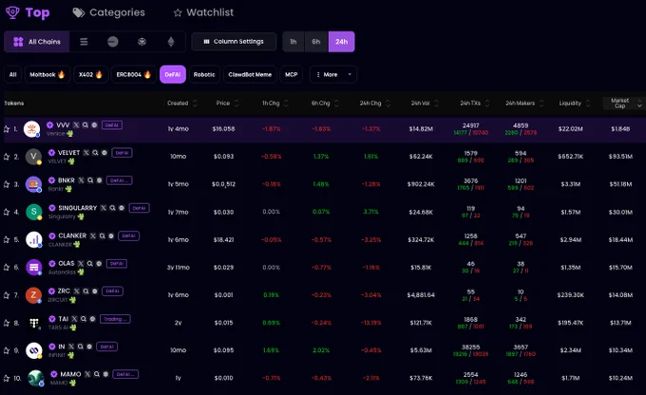Star the OLAS token row
This screenshot has width=646, height=395.
[x=7, y=268]
